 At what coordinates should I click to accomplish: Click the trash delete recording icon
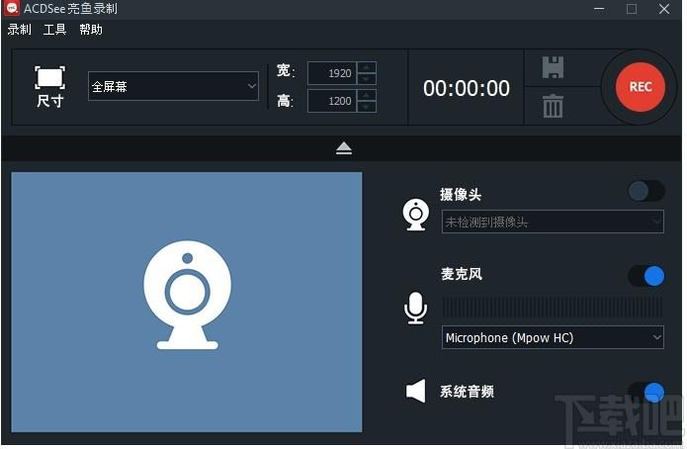[553, 106]
